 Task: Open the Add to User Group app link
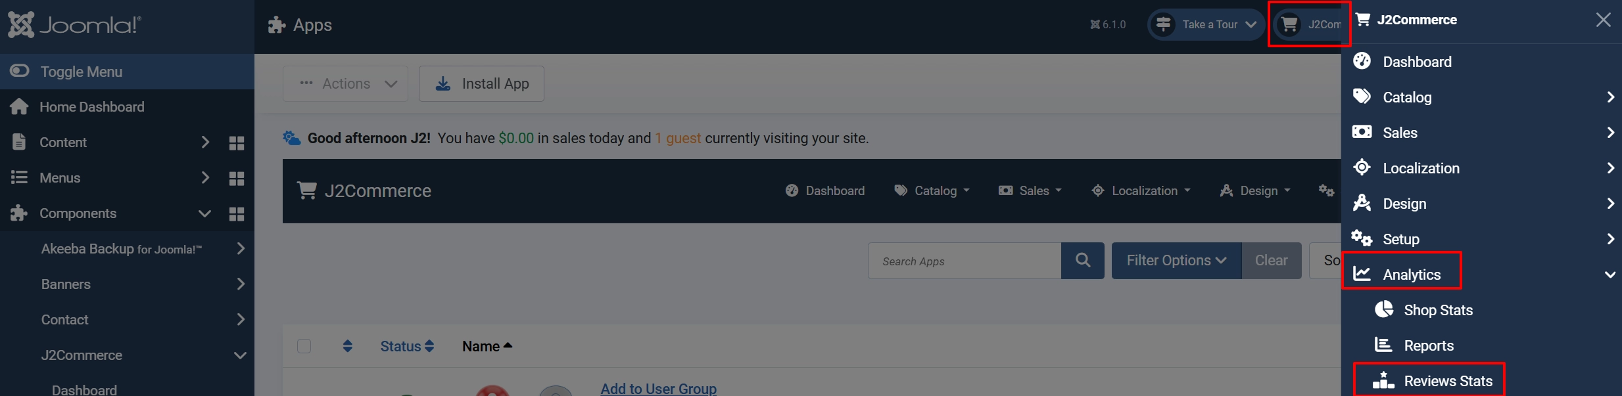[659, 389]
